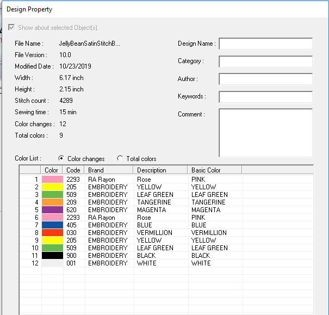Select row 3 LEAF GREEN description cell
The height and width of the screenshot is (315, 329).
[x=155, y=195]
